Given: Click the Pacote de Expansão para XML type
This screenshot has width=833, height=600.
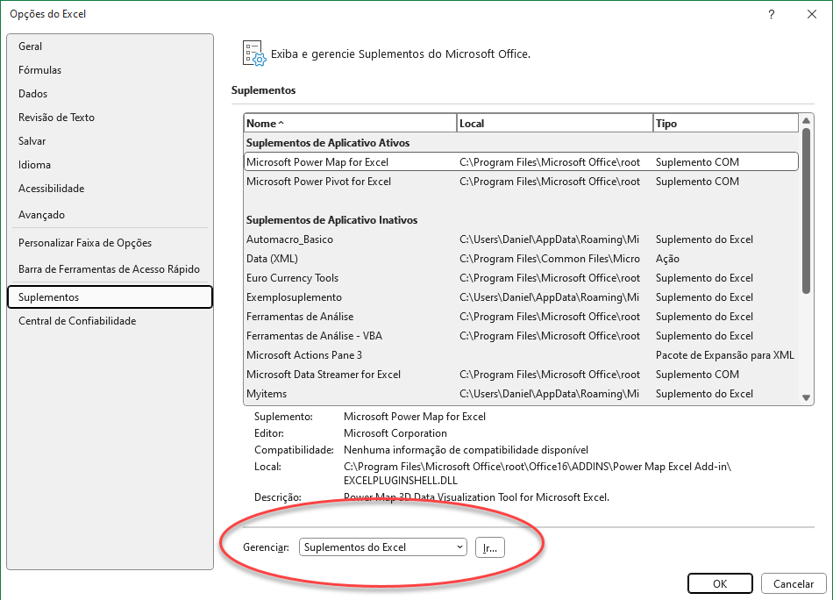Looking at the screenshot, I should click(x=724, y=355).
